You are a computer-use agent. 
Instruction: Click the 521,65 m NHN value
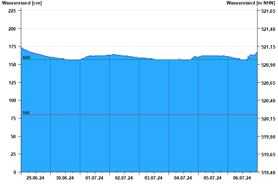[268, 11]
